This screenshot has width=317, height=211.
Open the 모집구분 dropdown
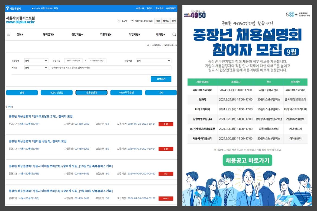(x=154, y=60)
